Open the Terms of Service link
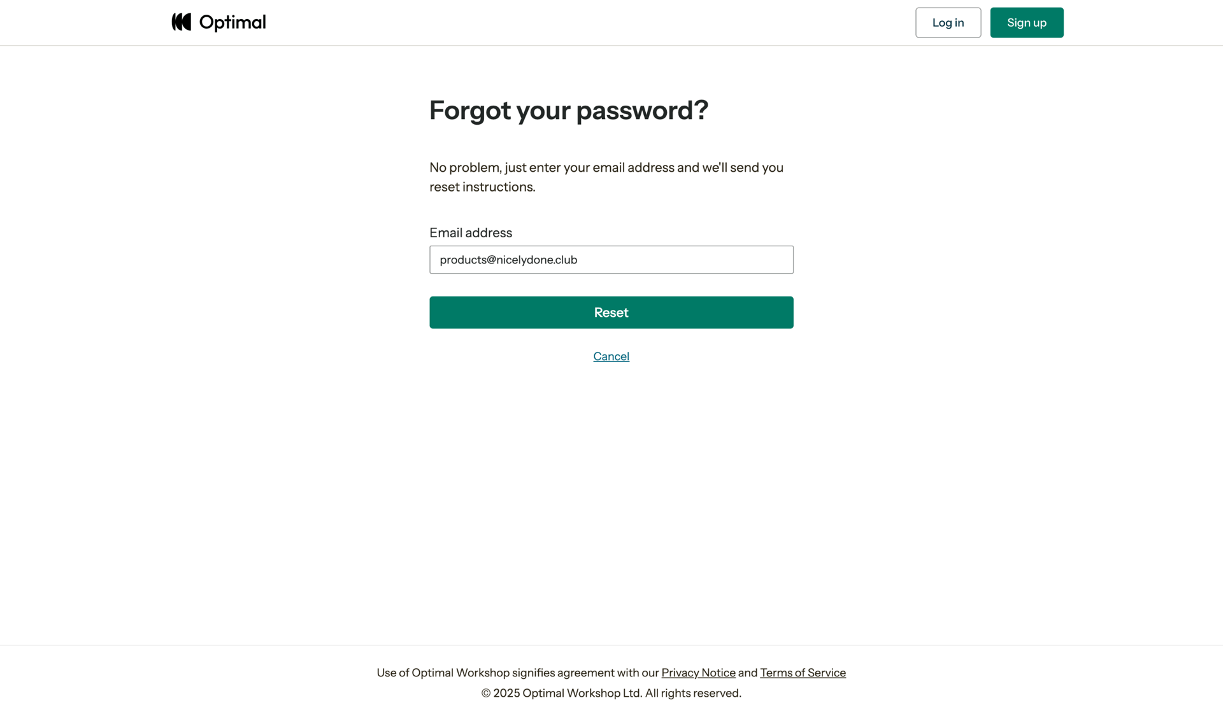 (x=803, y=673)
